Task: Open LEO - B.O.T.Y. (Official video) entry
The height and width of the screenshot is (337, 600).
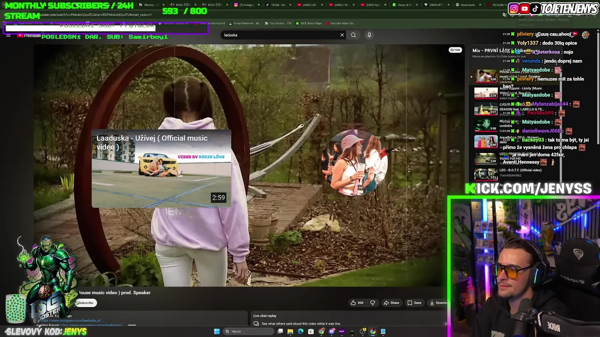Action: tap(520, 170)
